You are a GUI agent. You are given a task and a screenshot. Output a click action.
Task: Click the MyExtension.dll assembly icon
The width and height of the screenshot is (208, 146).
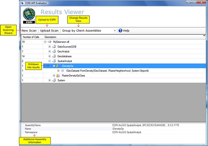point(50,42)
